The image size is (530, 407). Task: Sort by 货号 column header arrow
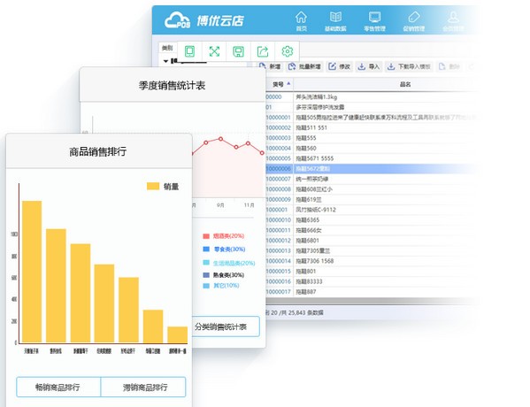[288, 83]
